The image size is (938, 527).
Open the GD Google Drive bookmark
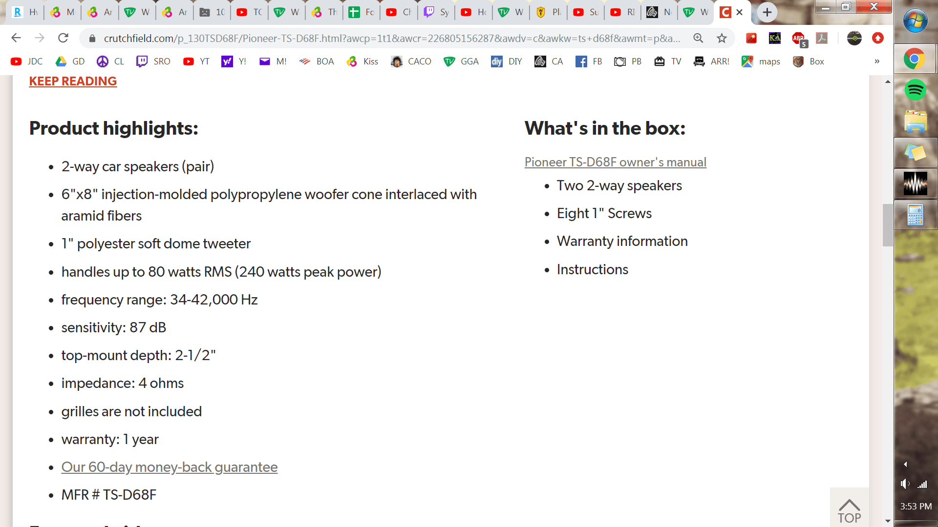click(70, 61)
